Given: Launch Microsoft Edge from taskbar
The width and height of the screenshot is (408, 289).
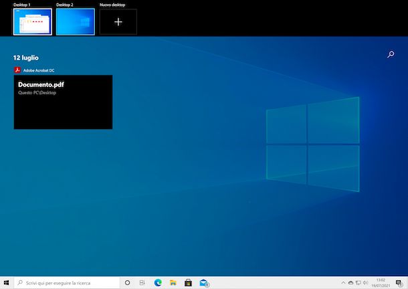Looking at the screenshot, I should (x=158, y=282).
